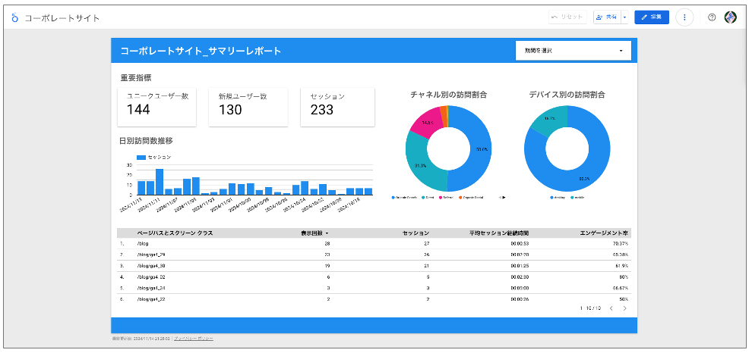The width and height of the screenshot is (752, 353).
Task: Sort by the セッション table column header
Action: pyautogui.click(x=415, y=233)
